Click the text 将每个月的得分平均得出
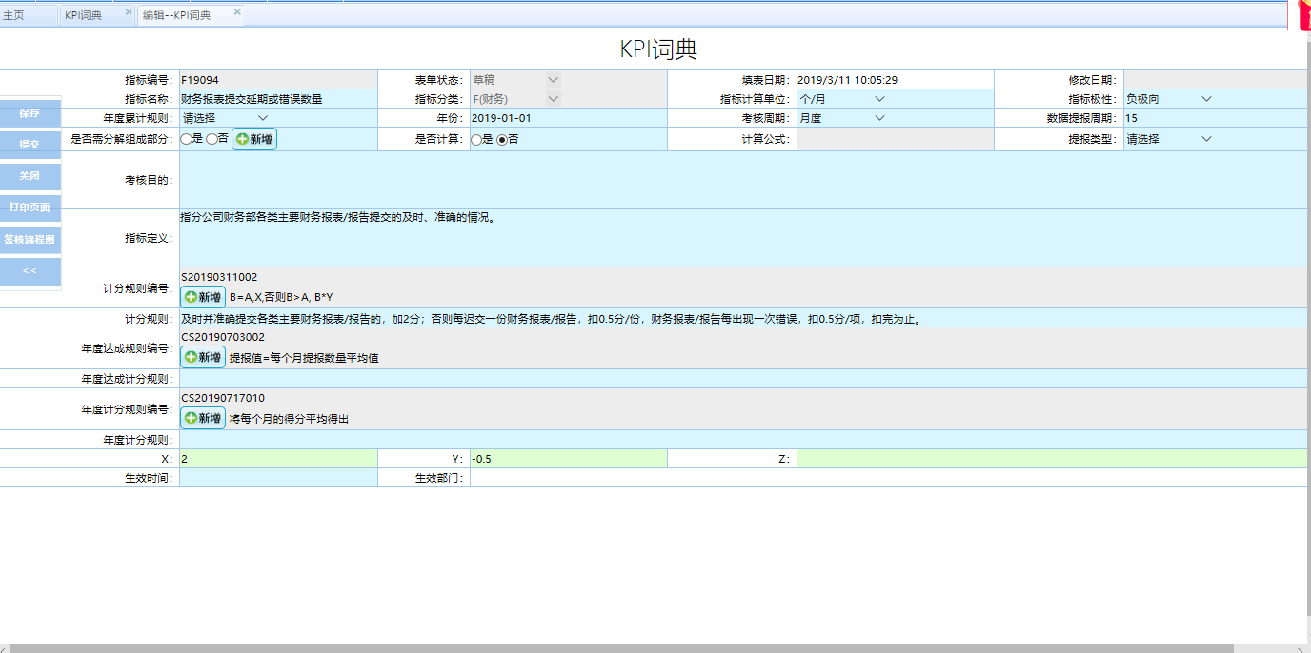 (289, 419)
